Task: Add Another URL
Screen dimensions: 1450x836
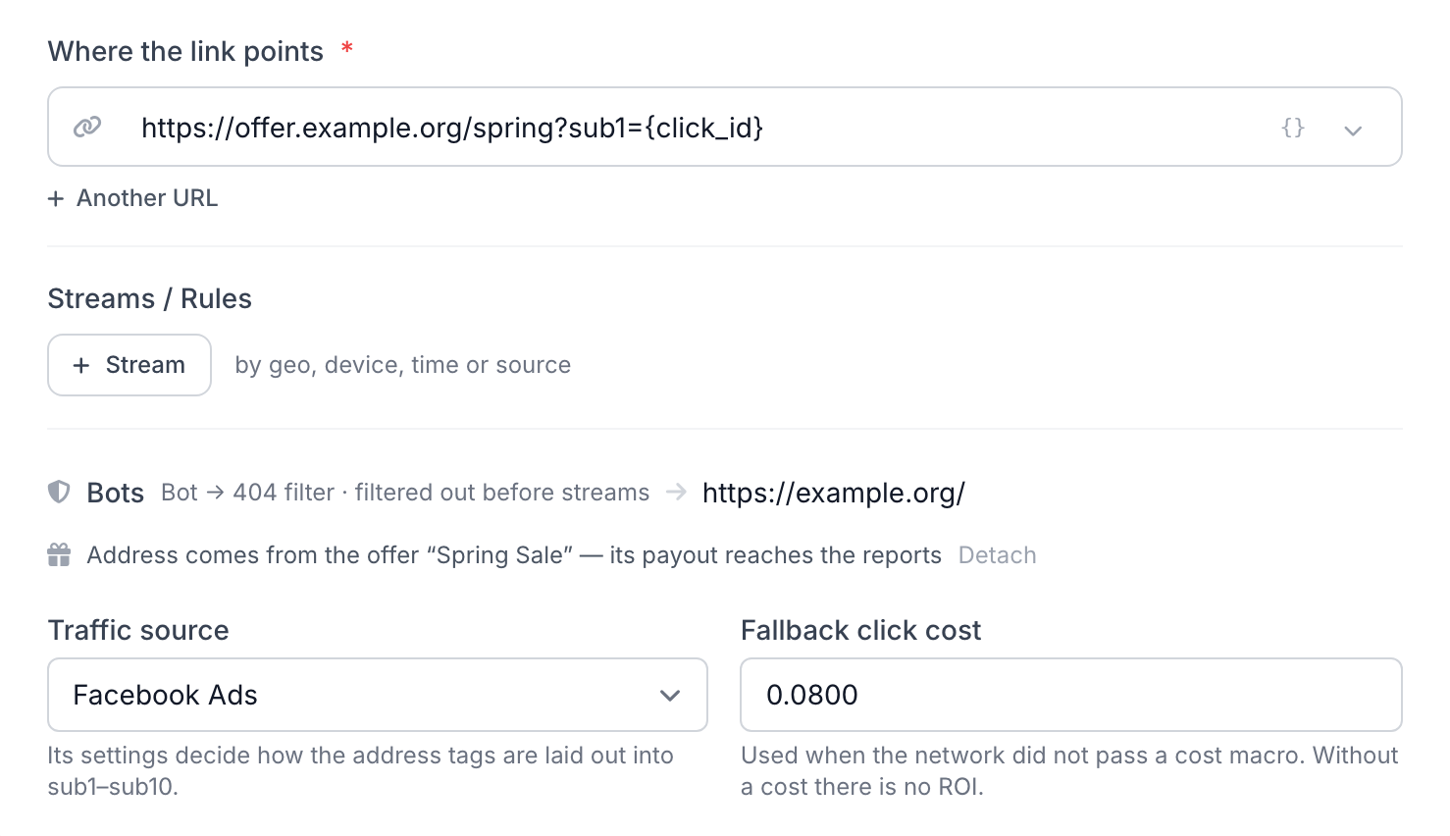Action: click(x=133, y=198)
